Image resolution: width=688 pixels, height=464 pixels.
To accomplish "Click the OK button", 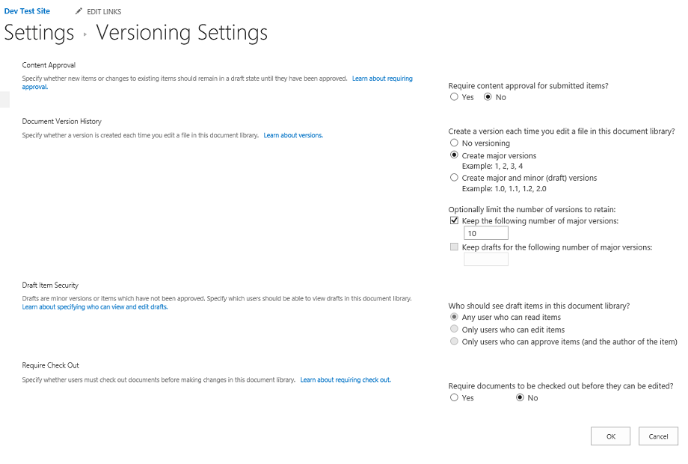I will tap(611, 436).
